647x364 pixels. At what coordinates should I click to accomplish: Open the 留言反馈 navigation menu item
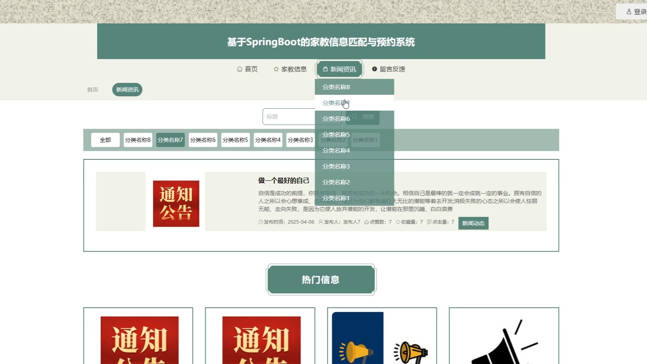coord(393,68)
